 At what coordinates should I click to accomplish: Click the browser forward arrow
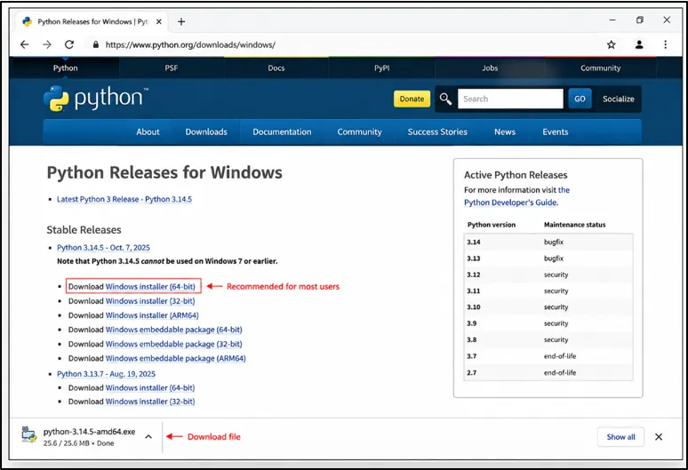pos(47,44)
